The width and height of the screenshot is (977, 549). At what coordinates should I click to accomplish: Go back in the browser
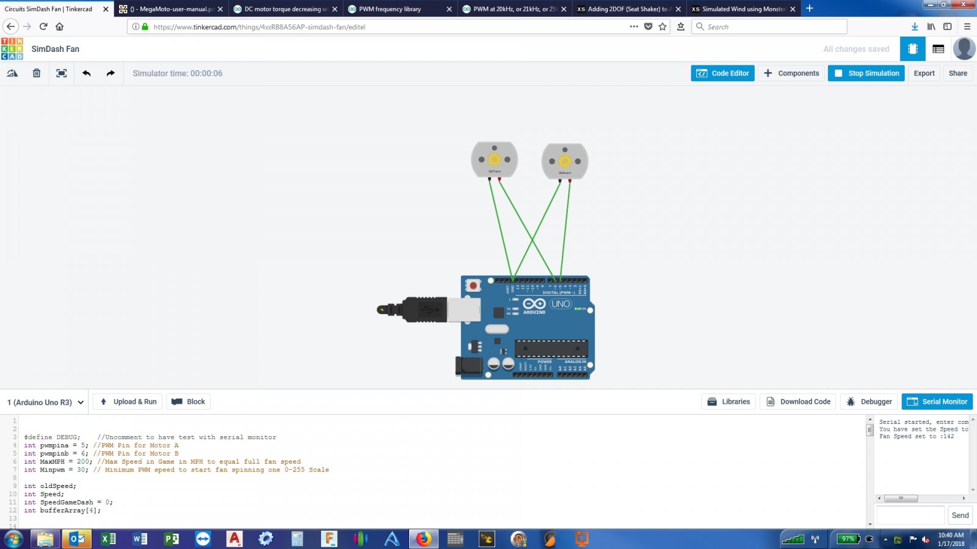[x=10, y=26]
